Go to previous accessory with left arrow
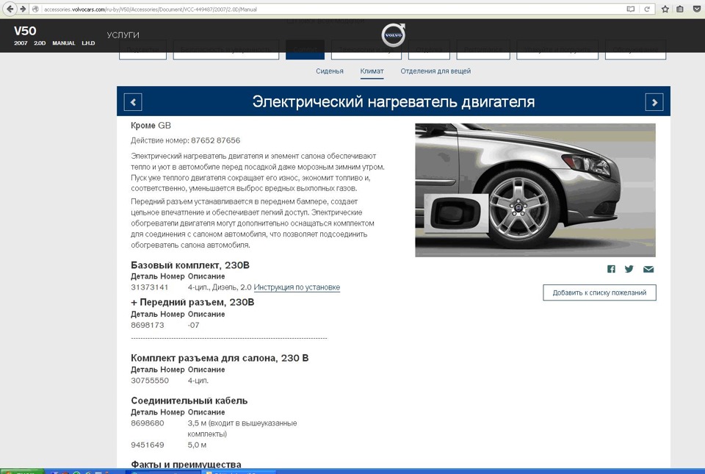The height and width of the screenshot is (474, 705). point(133,102)
